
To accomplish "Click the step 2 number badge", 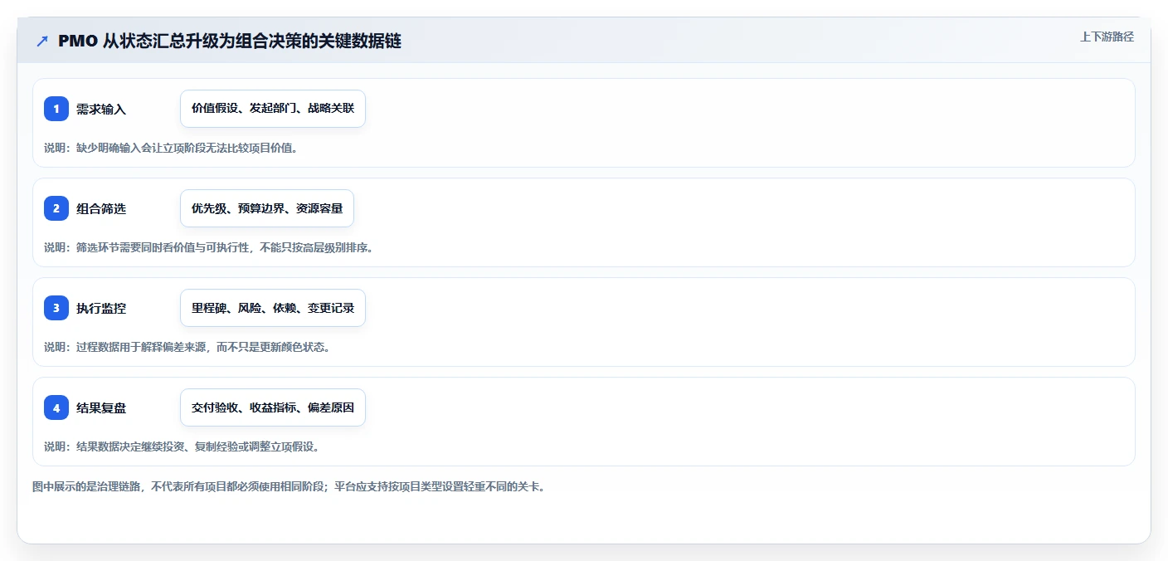I will coord(56,208).
